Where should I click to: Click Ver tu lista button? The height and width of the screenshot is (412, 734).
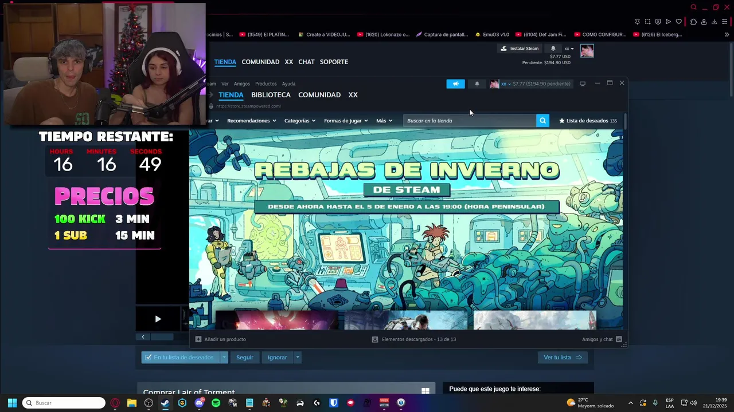(x=563, y=358)
